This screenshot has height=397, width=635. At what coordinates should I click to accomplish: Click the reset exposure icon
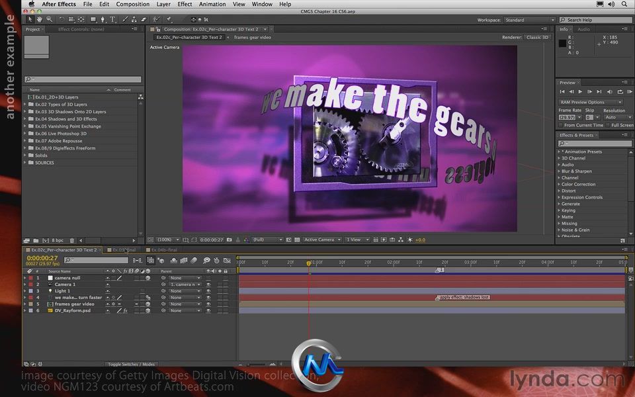pyautogui.click(x=410, y=240)
